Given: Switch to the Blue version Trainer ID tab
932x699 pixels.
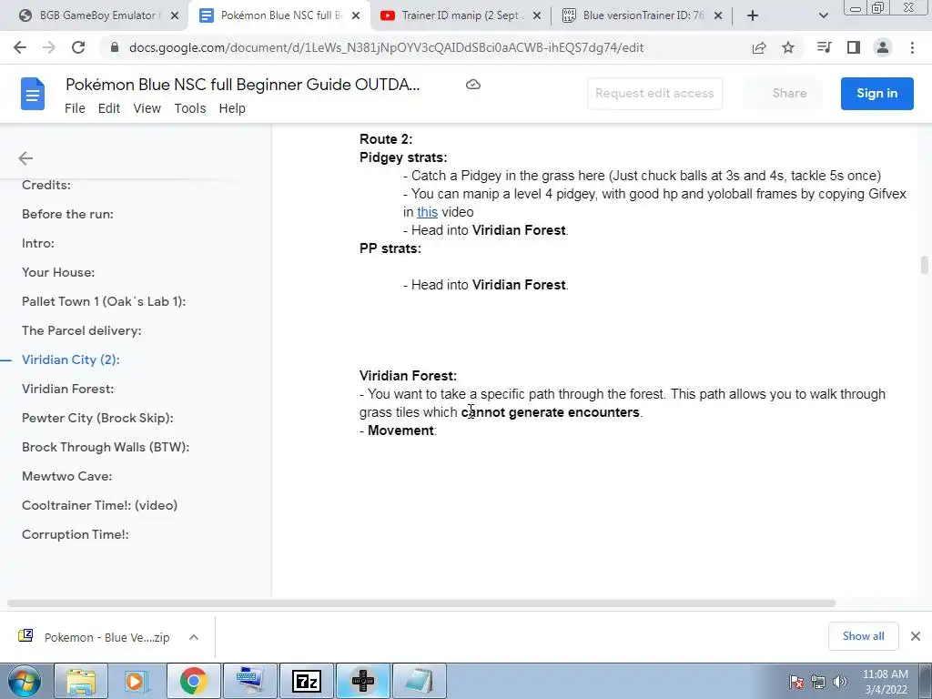Looking at the screenshot, I should pos(642,15).
